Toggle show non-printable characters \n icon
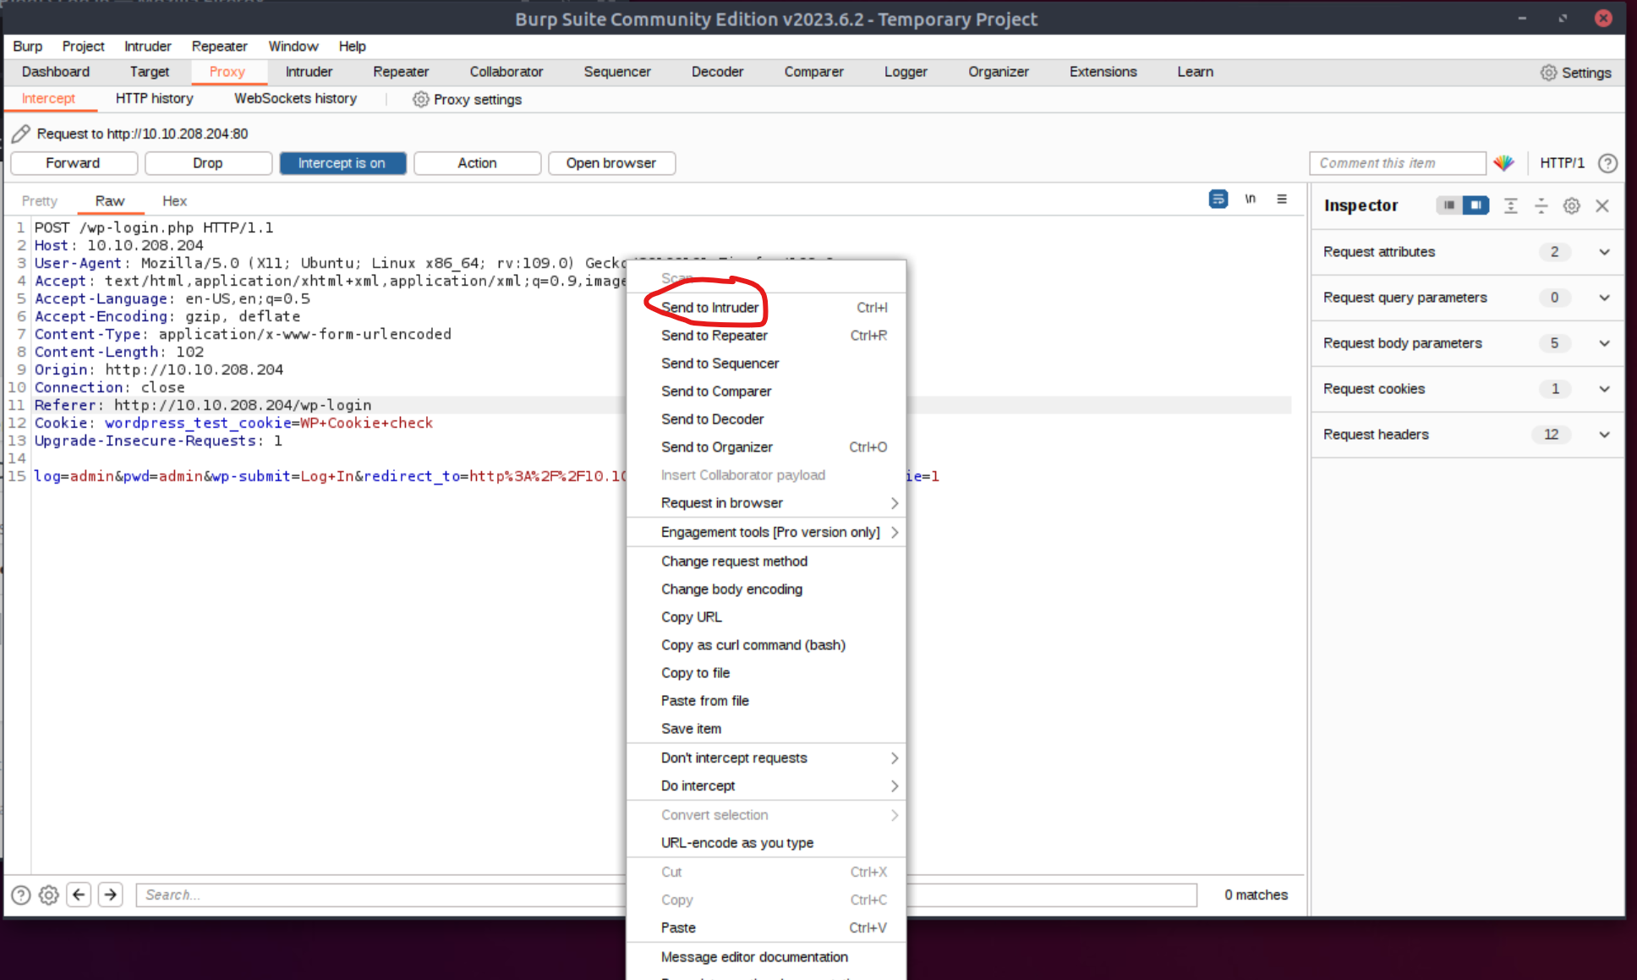Image resolution: width=1637 pixels, height=980 pixels. [x=1250, y=200]
